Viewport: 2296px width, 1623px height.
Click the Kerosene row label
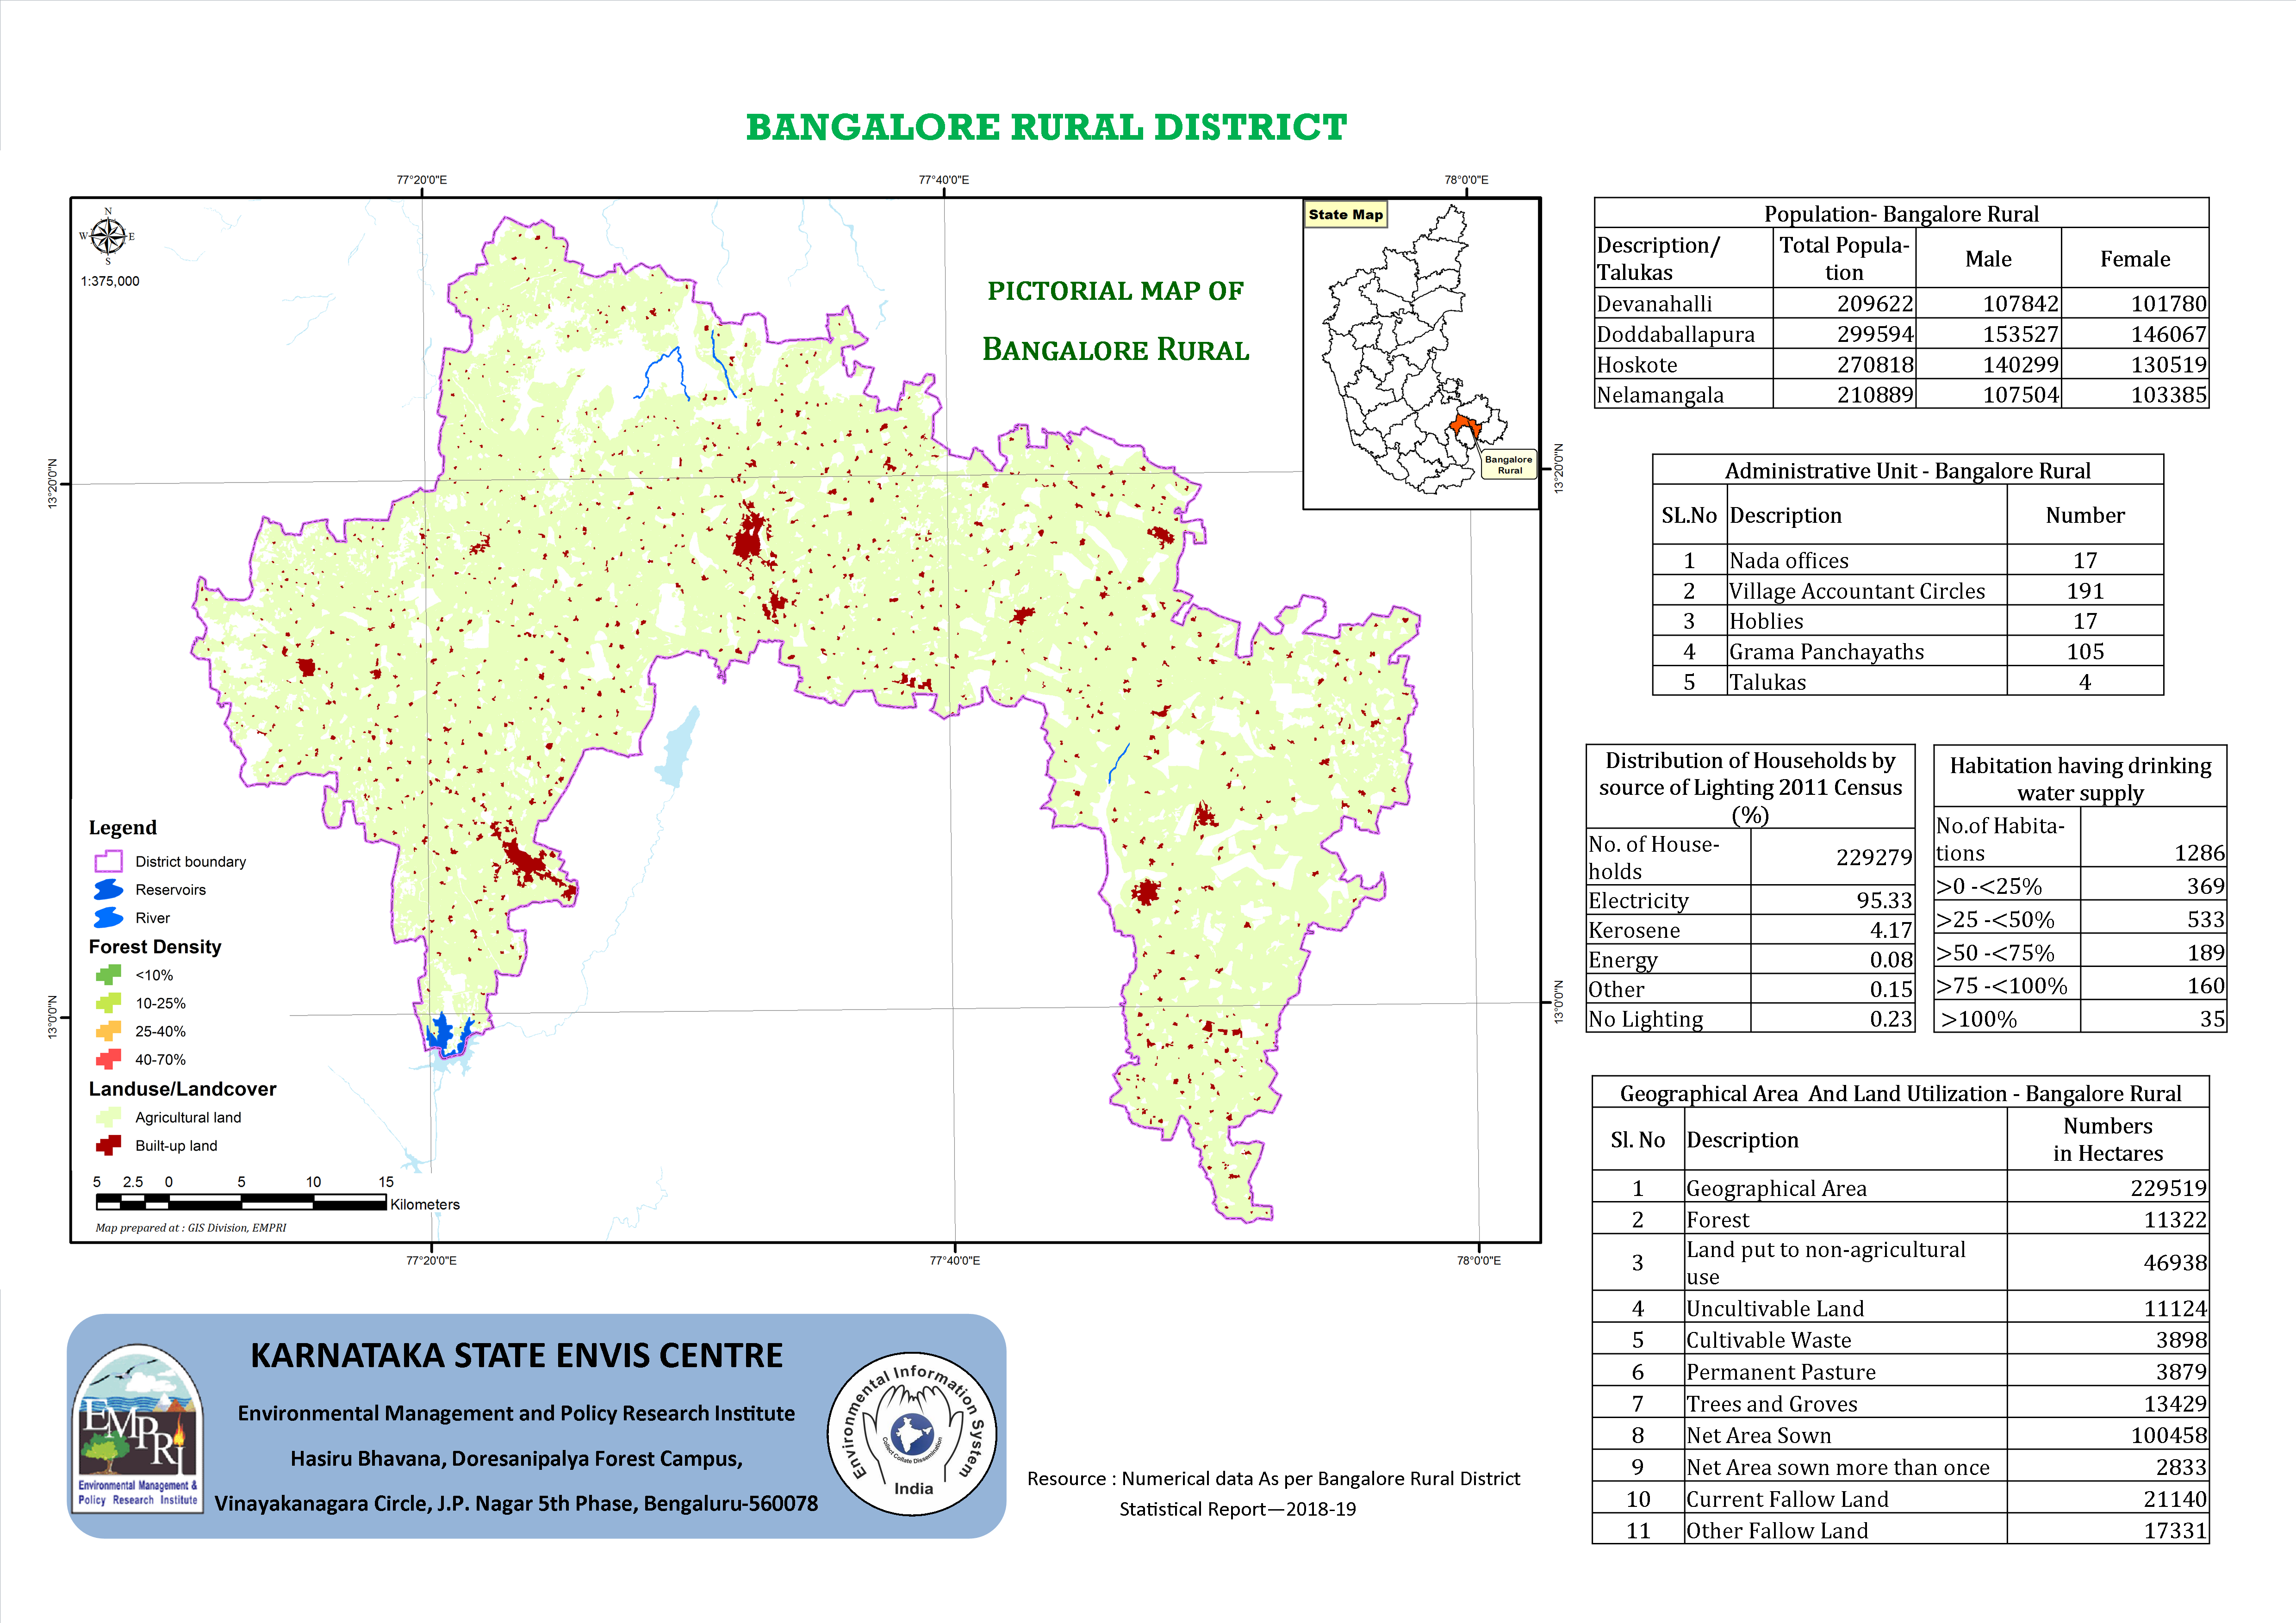[x=1634, y=929]
